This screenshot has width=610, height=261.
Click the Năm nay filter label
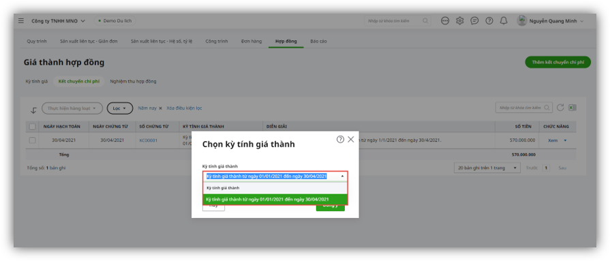point(147,108)
